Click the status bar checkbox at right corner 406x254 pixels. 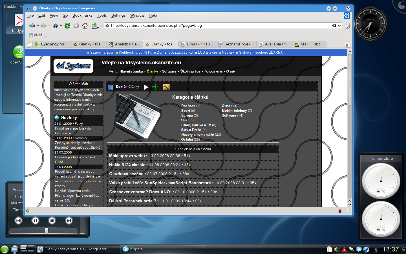[346, 210]
